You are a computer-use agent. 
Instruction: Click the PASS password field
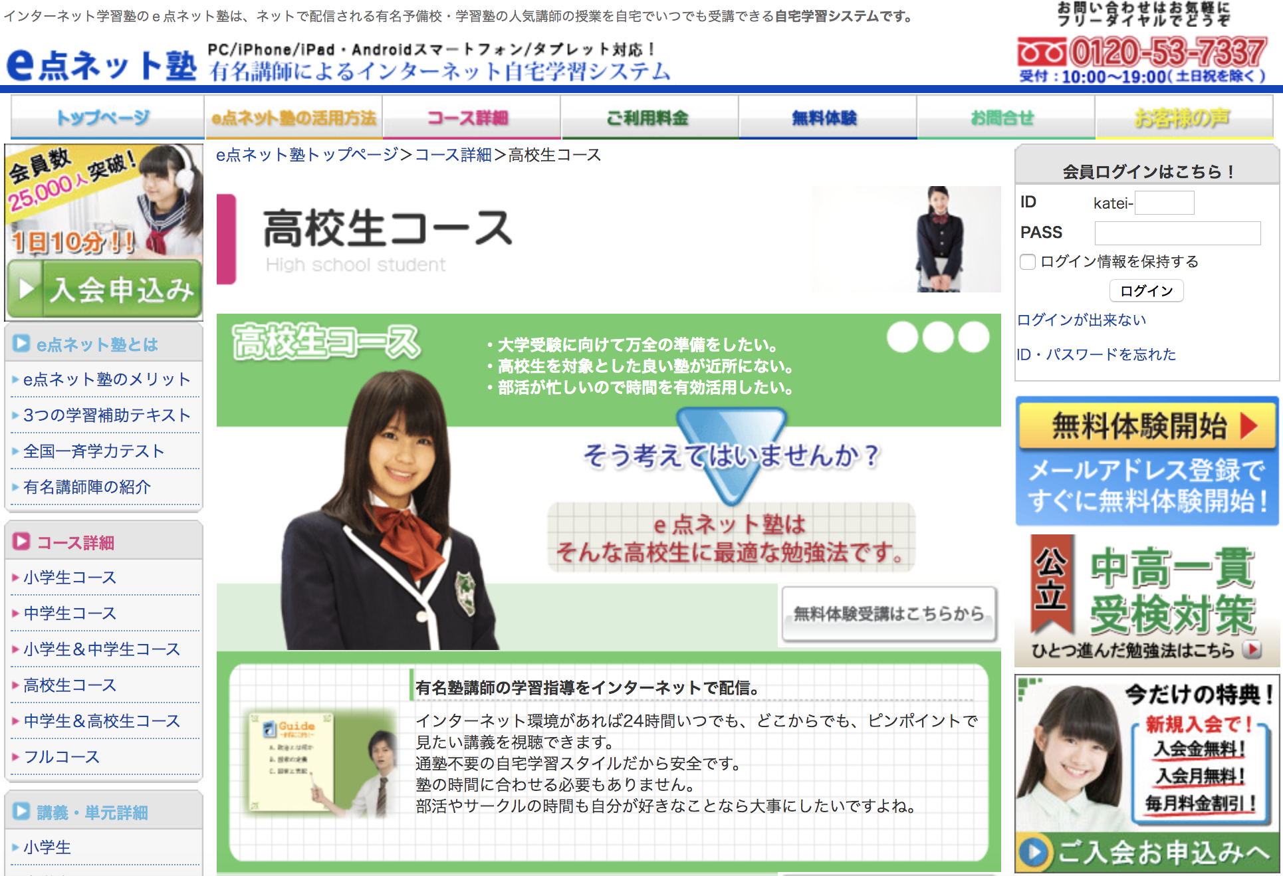pos(1177,233)
